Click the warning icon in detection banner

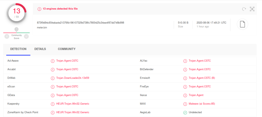coord(39,9)
